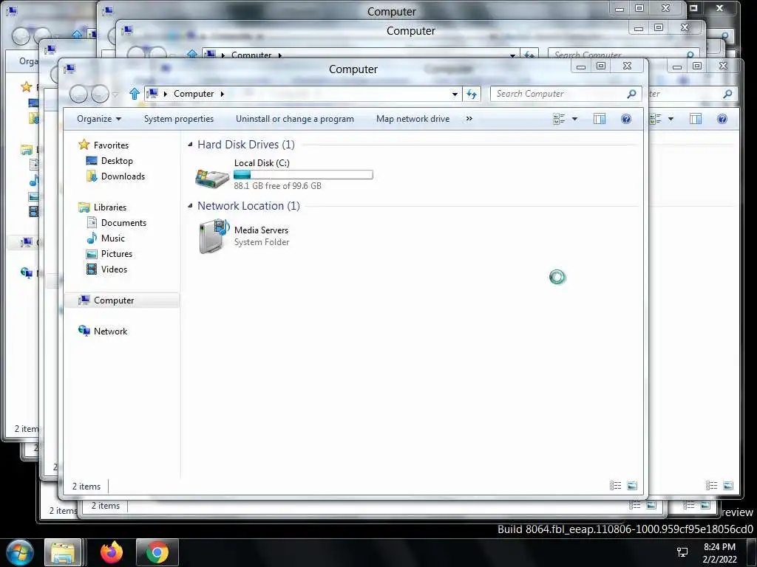Viewport: 757px width, 567px height.
Task: Click the front window title bar icon
Action: pos(69,69)
